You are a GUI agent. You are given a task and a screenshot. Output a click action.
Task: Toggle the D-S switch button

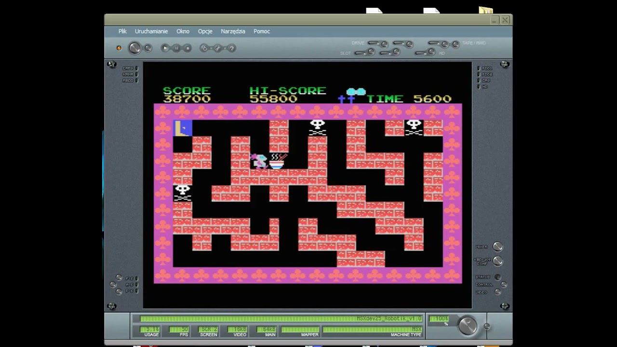119,292
